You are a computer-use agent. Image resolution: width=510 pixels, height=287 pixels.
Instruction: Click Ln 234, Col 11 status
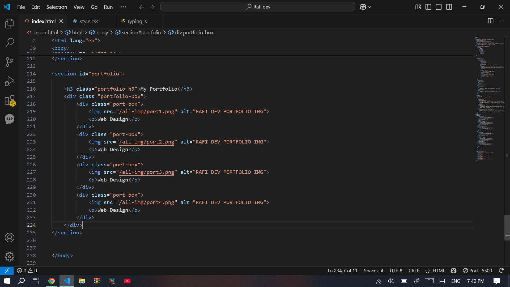[x=342, y=271]
